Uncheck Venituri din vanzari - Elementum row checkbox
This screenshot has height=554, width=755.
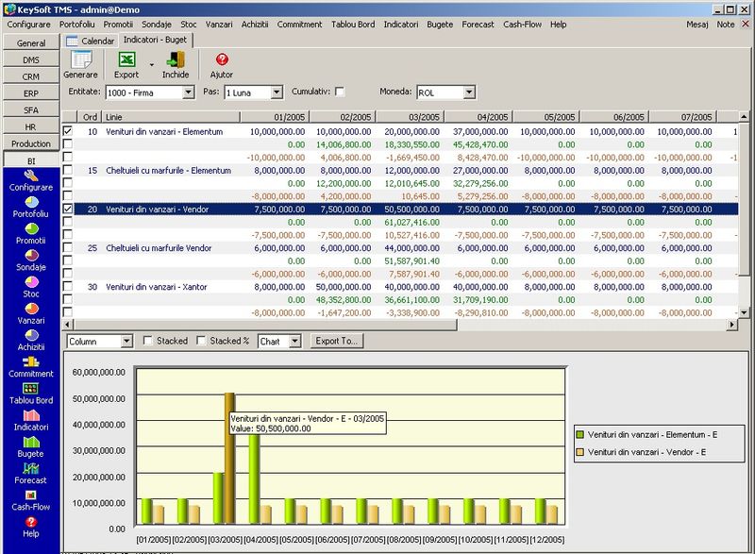pos(68,131)
